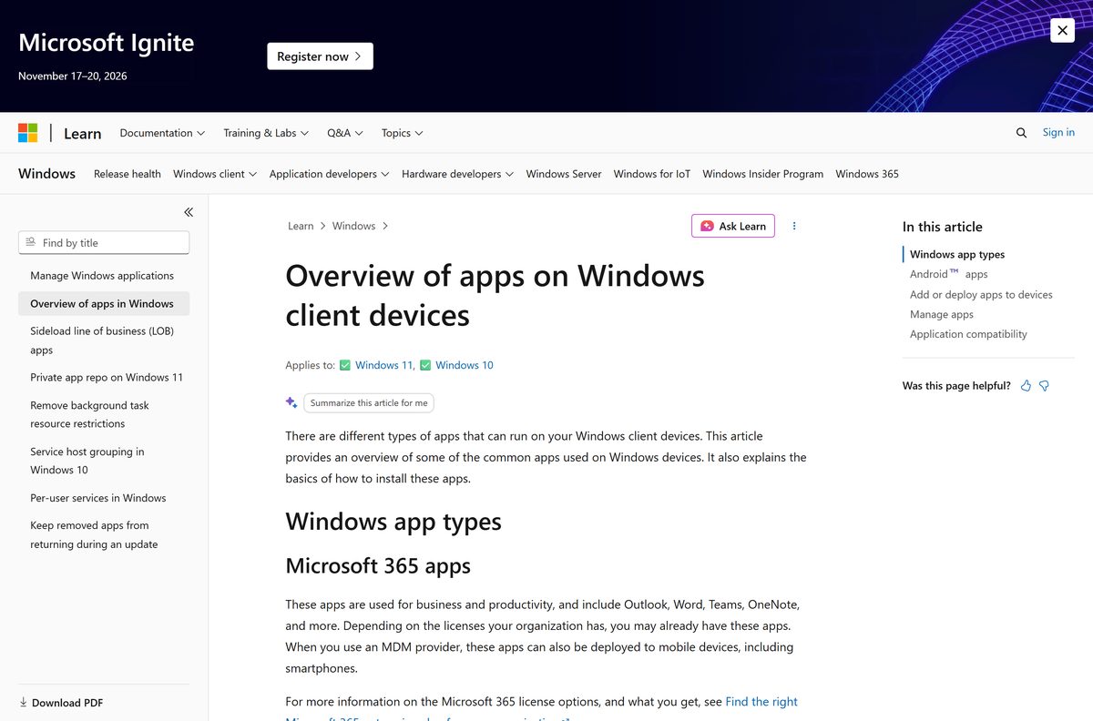This screenshot has height=721, width=1093.
Task: Open the Windows Server nav item
Action: (564, 174)
